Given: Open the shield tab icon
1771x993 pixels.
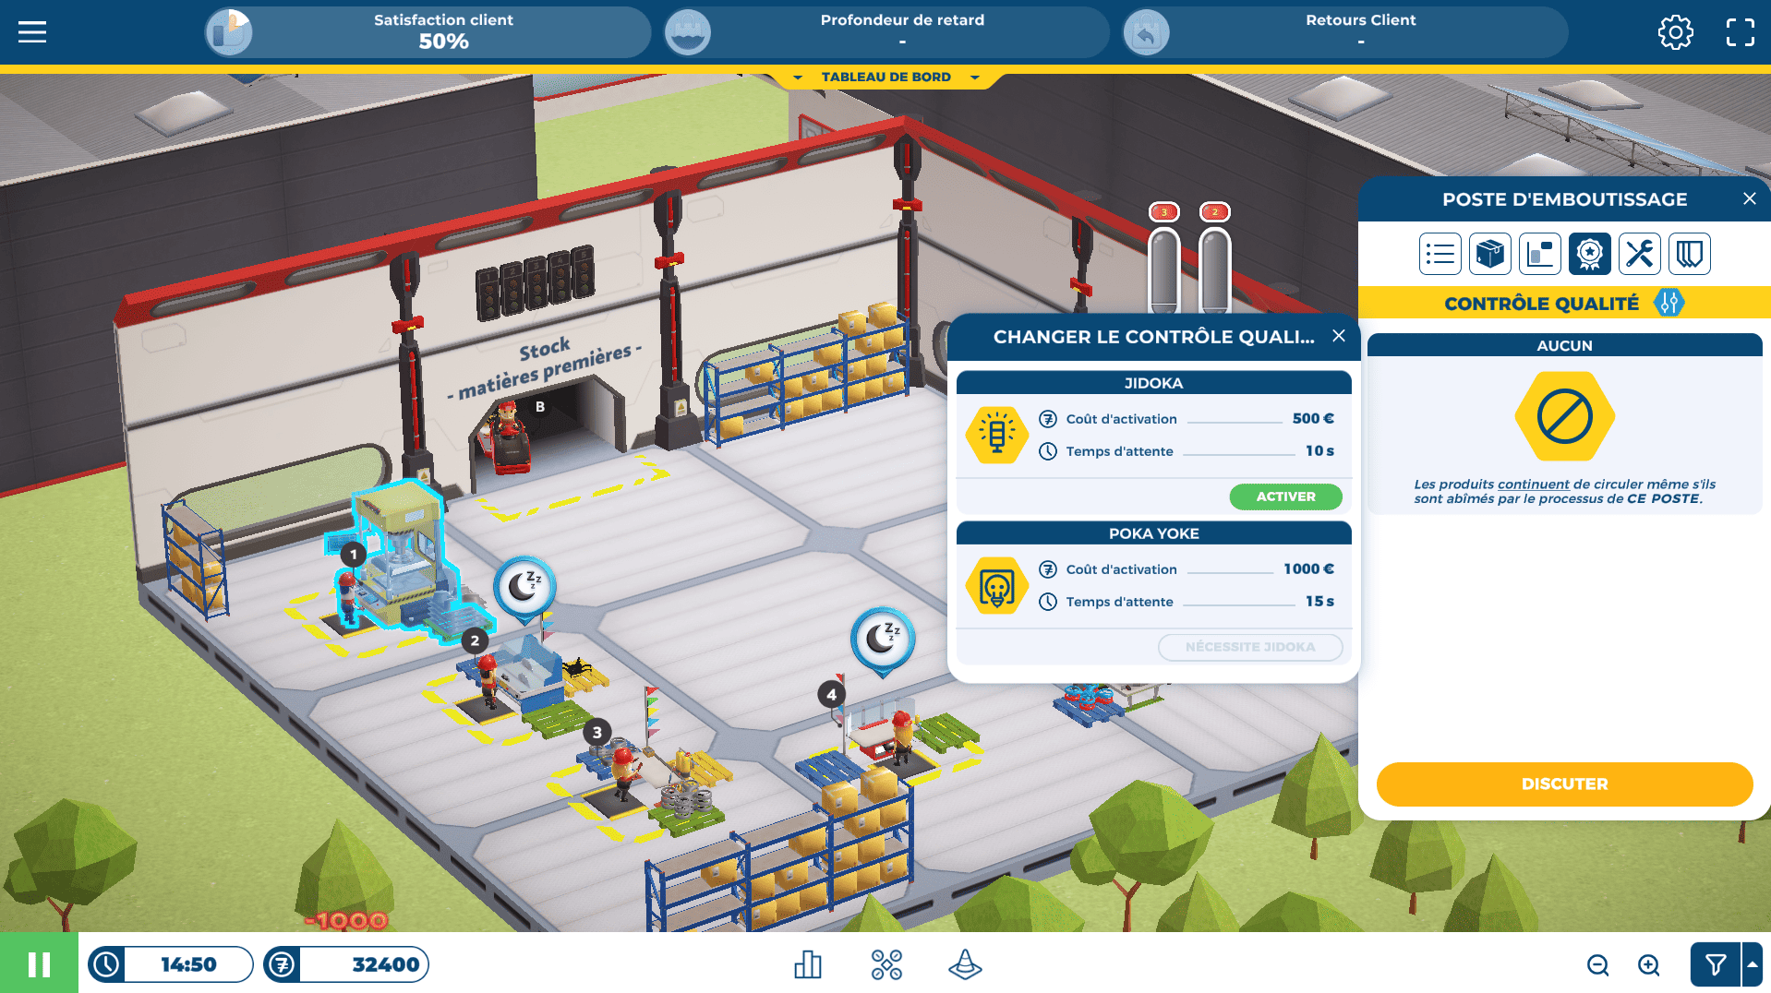Looking at the screenshot, I should coord(1689,254).
